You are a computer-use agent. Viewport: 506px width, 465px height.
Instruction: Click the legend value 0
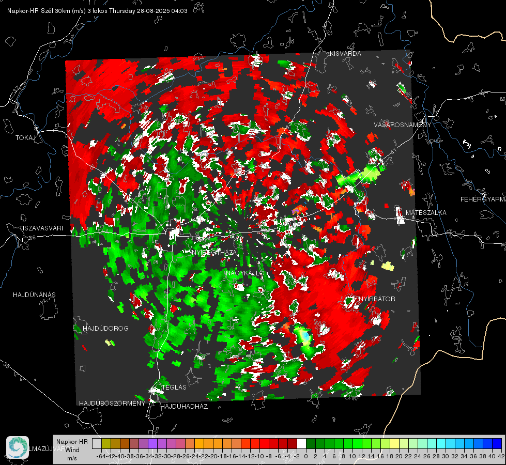[x=306, y=456]
